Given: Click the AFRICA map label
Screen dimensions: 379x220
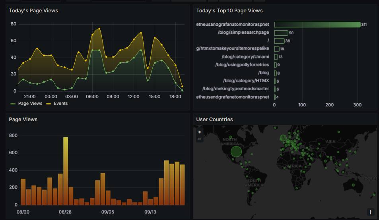Looking at the screenshot, I should pos(294,166).
